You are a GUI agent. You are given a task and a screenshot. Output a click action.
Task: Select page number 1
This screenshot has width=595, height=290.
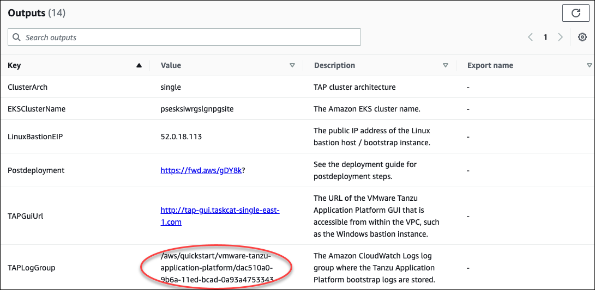pyautogui.click(x=545, y=37)
